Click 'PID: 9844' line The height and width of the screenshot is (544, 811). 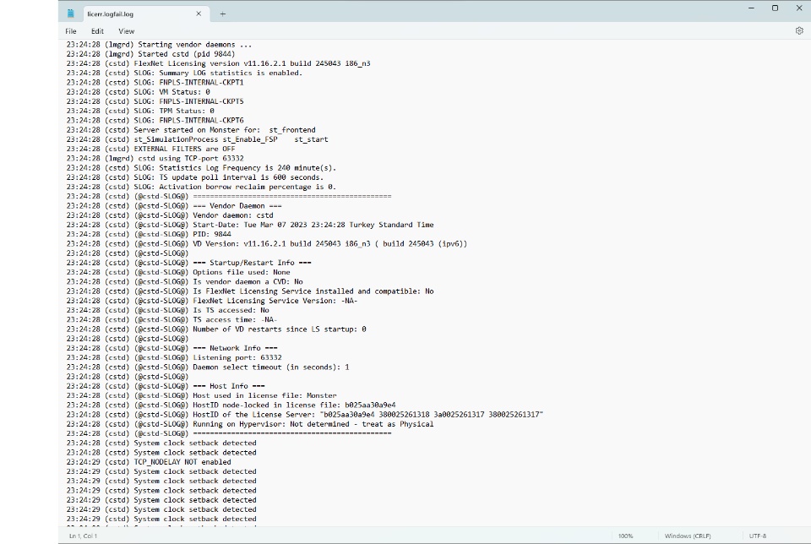point(149,234)
